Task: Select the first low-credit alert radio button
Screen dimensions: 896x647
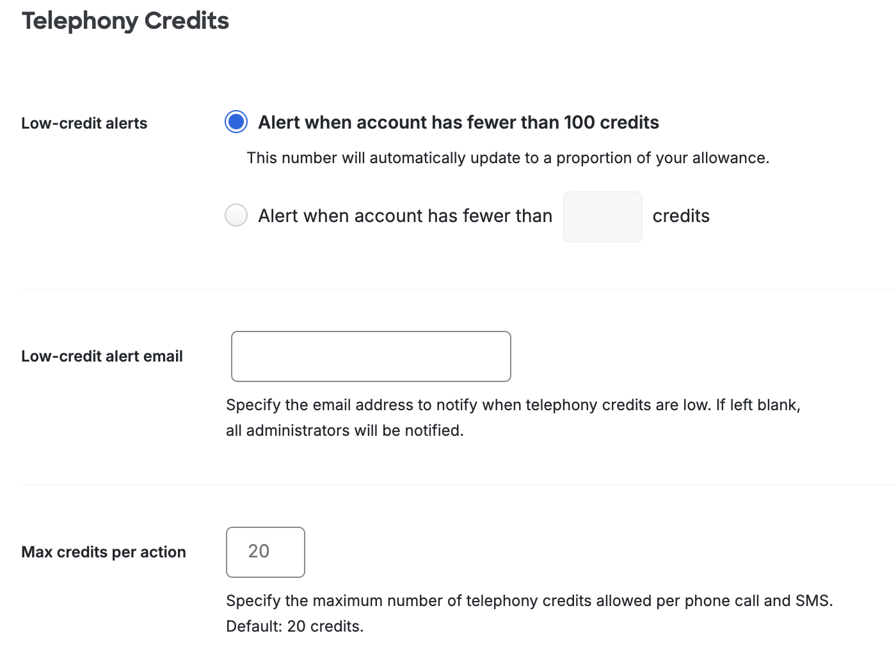Action: (236, 122)
